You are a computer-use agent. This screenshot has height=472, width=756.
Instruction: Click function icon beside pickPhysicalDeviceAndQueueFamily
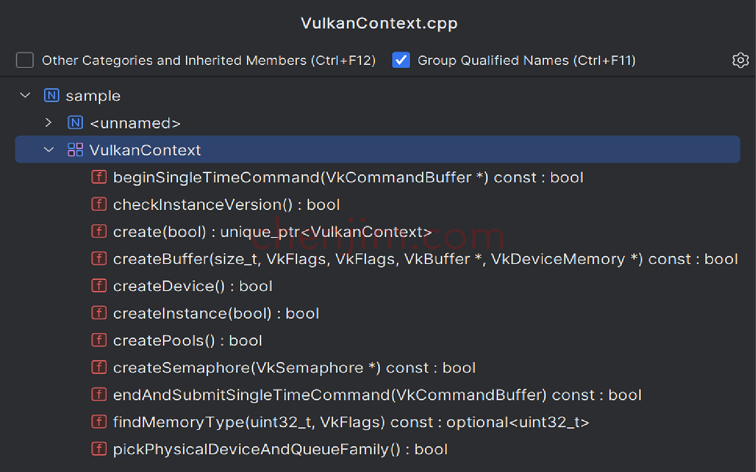point(99,449)
